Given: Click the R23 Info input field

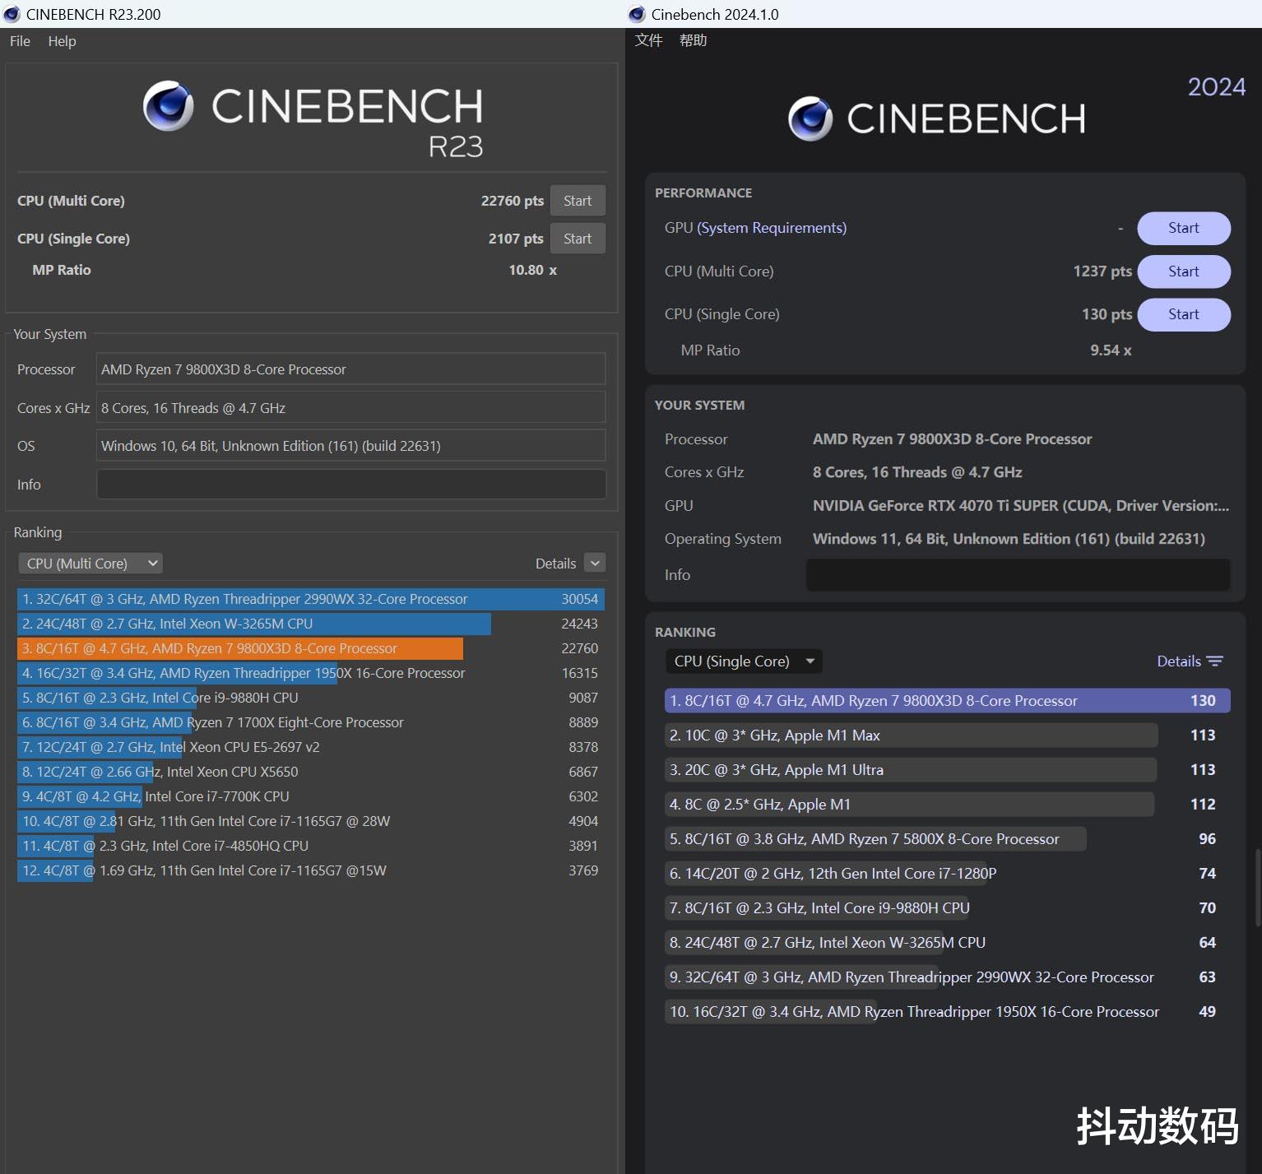Looking at the screenshot, I should [x=351, y=485].
